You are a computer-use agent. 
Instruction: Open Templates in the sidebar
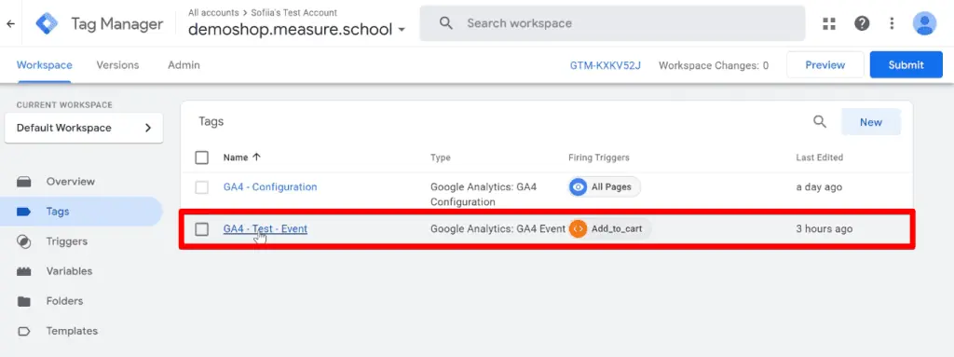point(72,331)
